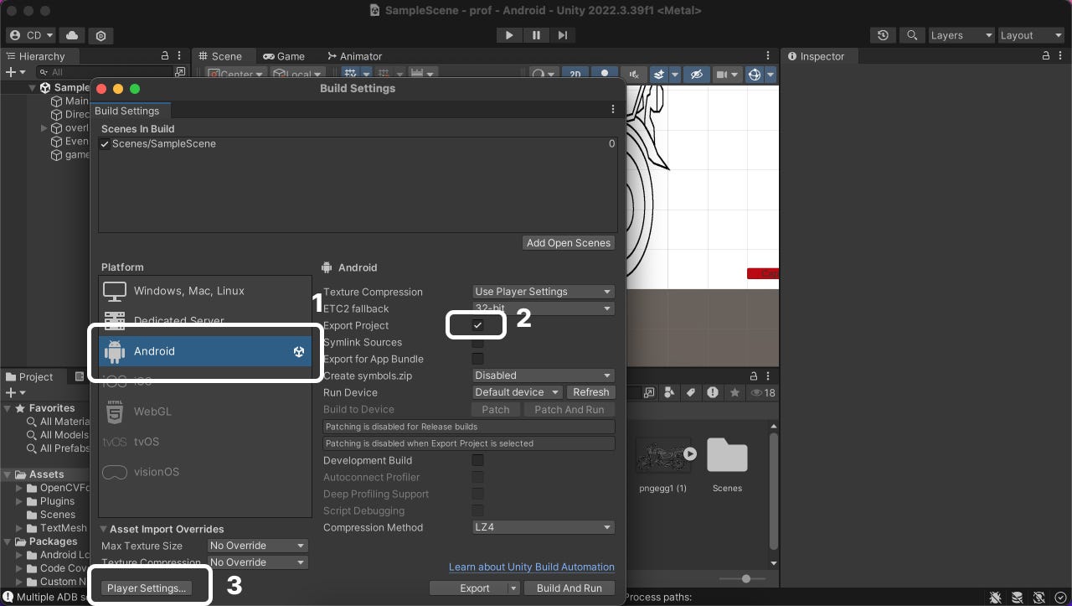Toggle Scene effects (skybox, fog) button
The height and width of the screenshot is (606, 1072).
point(659,74)
